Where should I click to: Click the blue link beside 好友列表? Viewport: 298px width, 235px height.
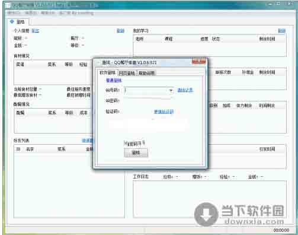click(x=88, y=141)
